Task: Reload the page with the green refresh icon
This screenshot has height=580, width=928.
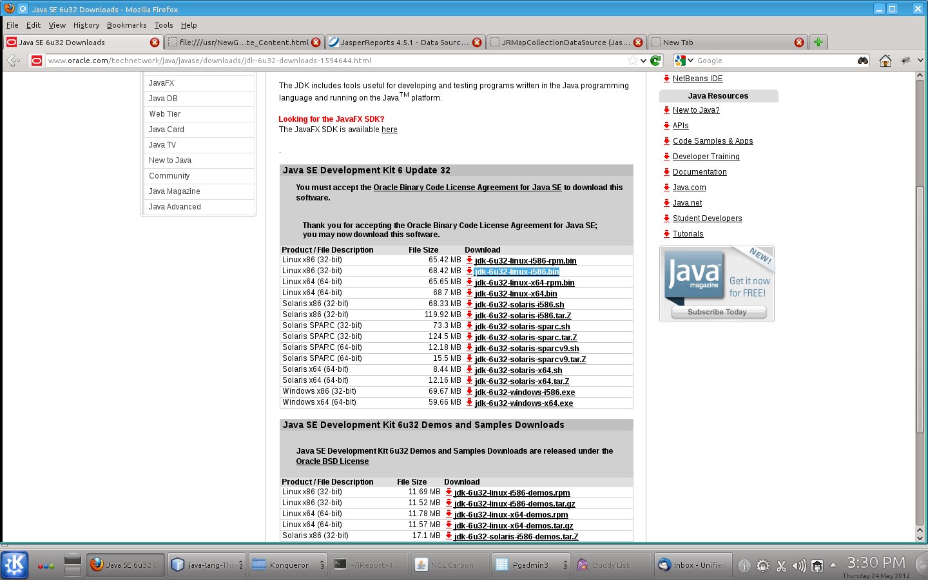Action: (x=655, y=61)
